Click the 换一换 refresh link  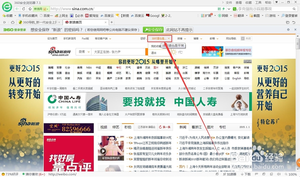(x=164, y=127)
